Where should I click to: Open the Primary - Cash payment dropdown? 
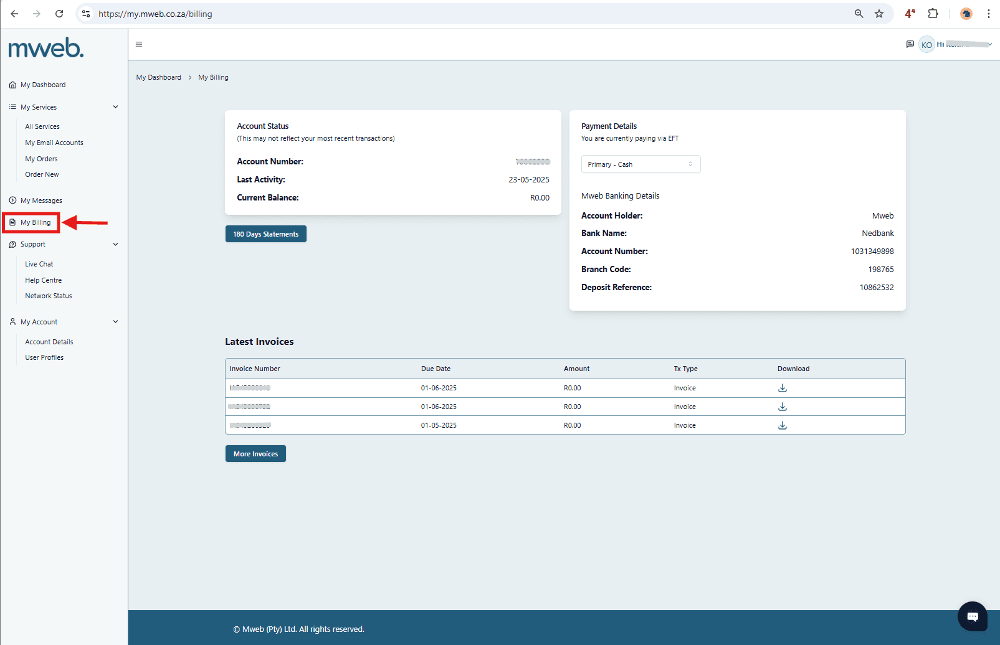pyautogui.click(x=640, y=164)
